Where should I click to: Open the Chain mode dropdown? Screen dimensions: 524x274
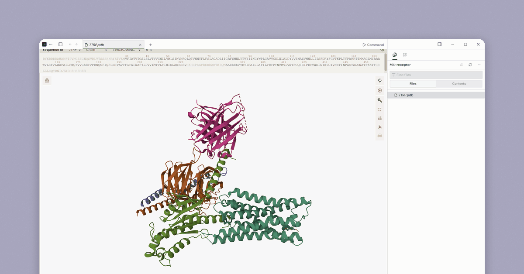[x=97, y=50]
